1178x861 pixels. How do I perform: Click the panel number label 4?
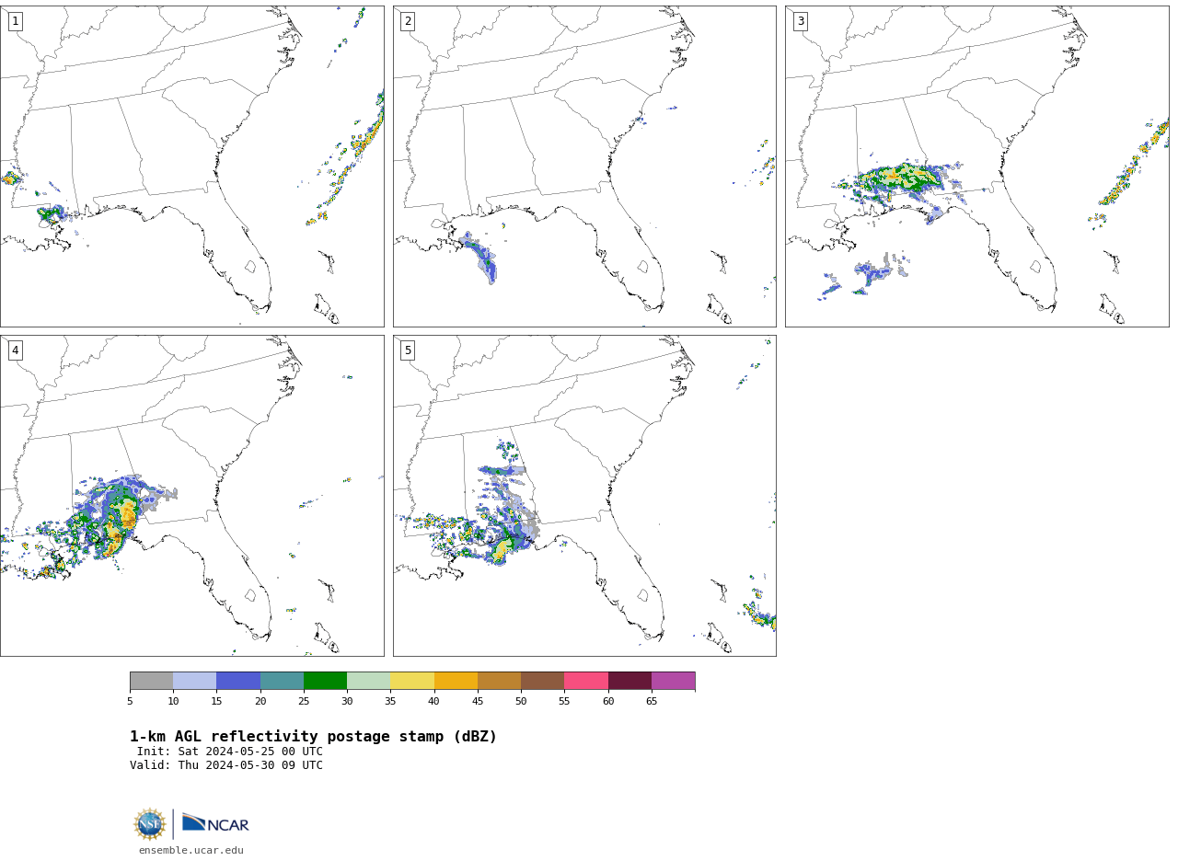[15, 350]
